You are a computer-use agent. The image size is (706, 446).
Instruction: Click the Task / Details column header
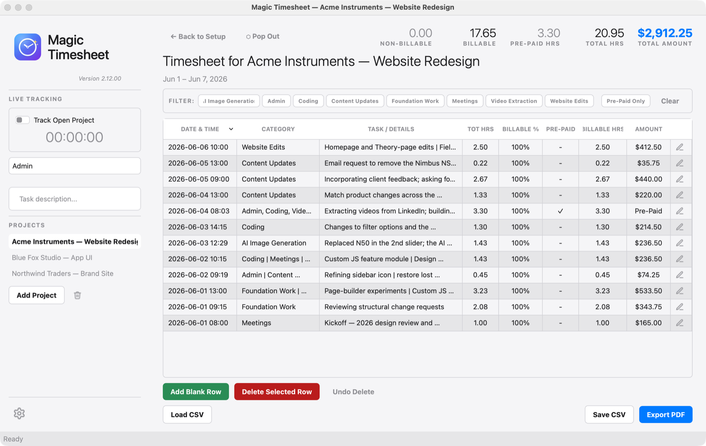tap(391, 129)
